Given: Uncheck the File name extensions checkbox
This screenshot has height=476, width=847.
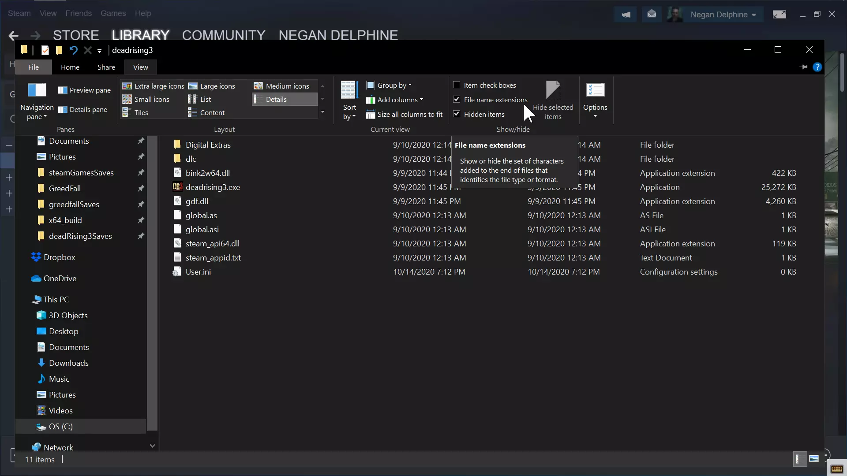Looking at the screenshot, I should click(457, 100).
